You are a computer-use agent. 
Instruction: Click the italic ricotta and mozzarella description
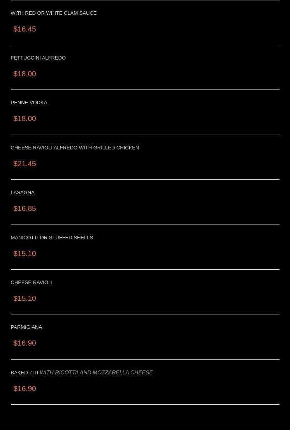point(96,373)
